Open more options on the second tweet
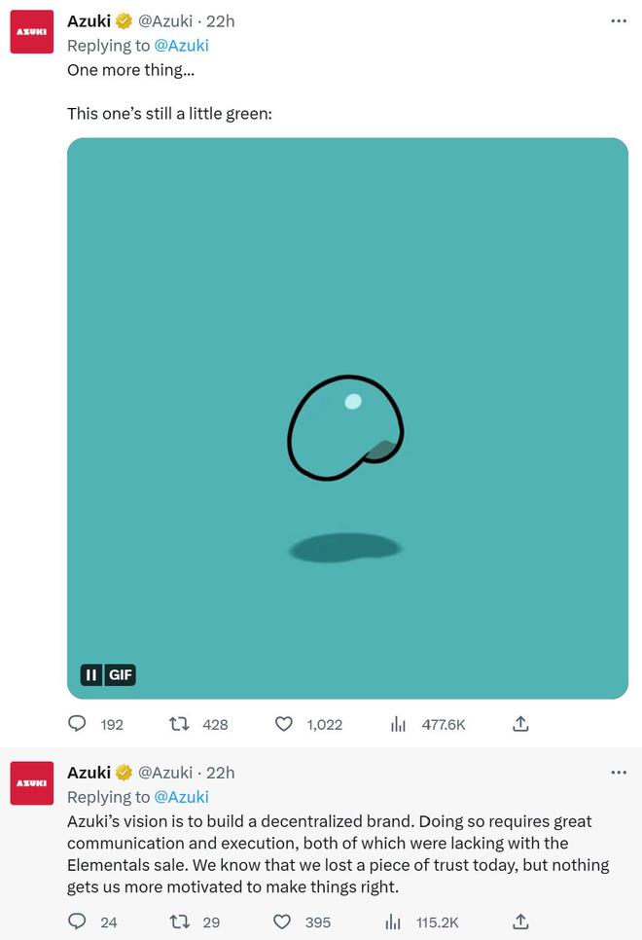Screen dimensions: 642x940 click(619, 773)
